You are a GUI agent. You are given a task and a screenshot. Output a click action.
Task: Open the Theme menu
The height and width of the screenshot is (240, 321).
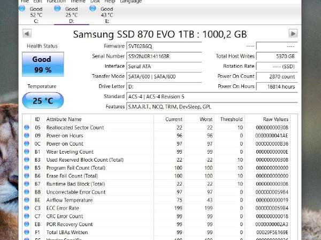coord(78,1)
